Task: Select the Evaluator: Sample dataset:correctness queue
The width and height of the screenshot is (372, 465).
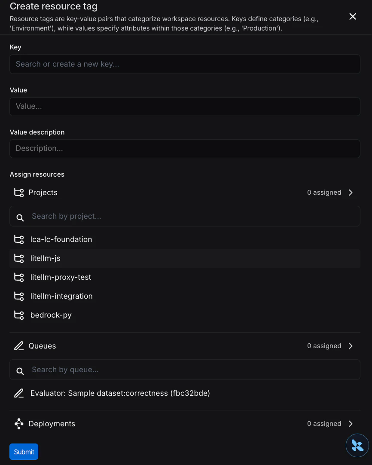Action: tap(120, 393)
